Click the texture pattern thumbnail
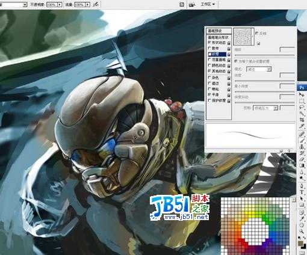Viewport: 307px width, 255px height. [x=243, y=37]
